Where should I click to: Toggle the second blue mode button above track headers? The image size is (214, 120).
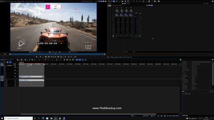pos(10,62)
